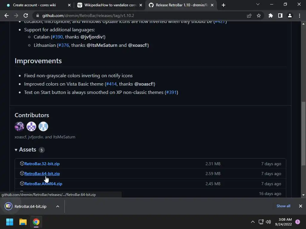Viewport: 306px width, 229px height.
Task: Click the Improvements heading
Action: click(38, 61)
